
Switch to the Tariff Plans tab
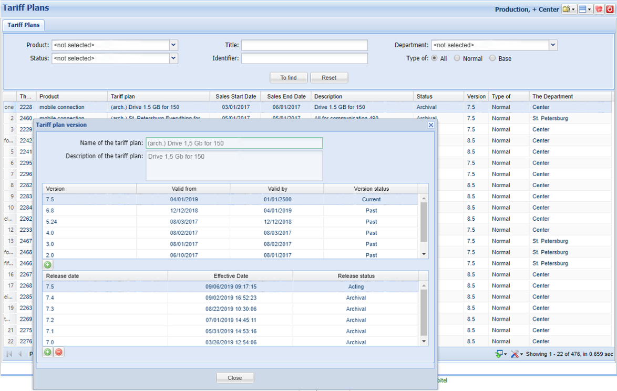coord(23,24)
